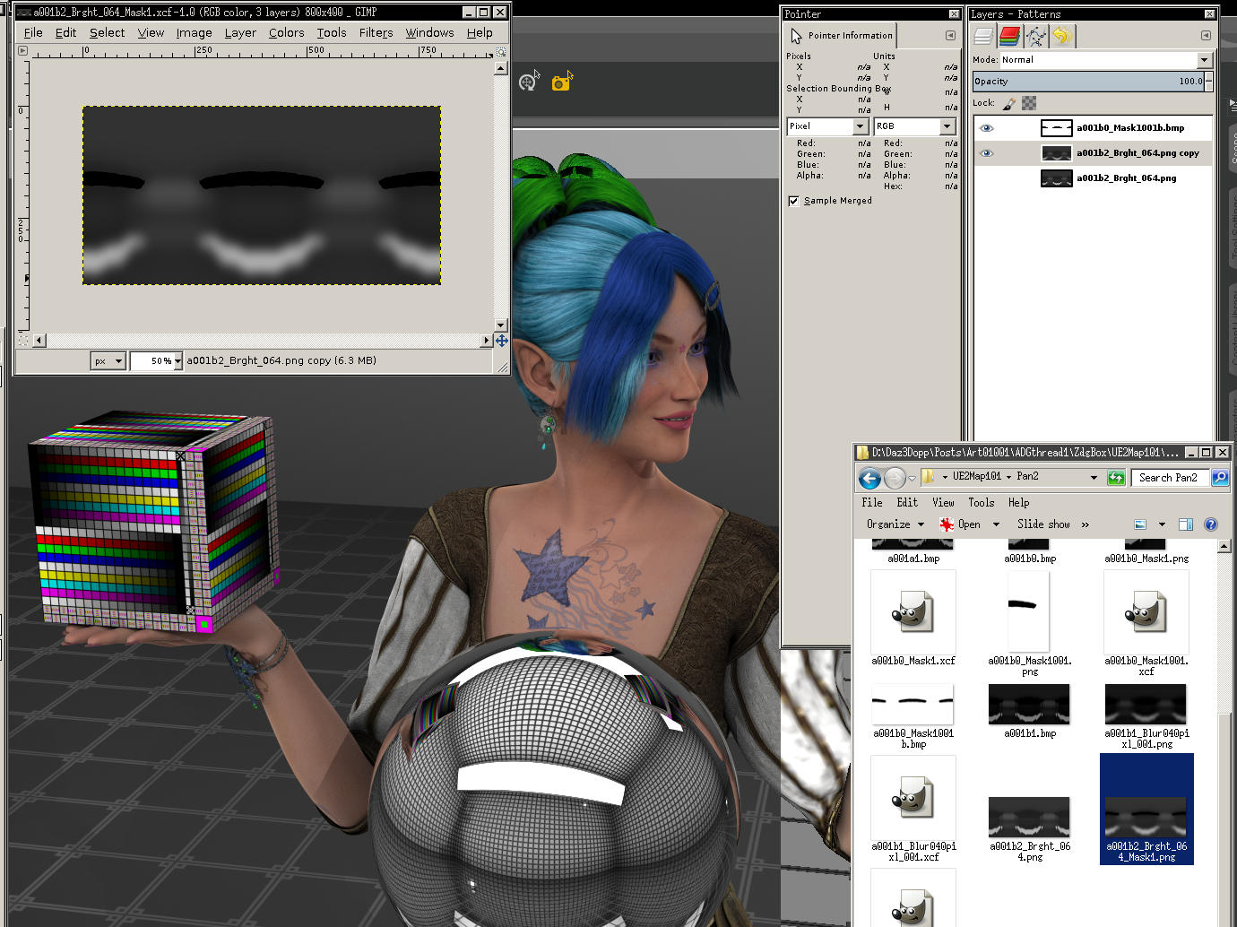Open Explorer View menu
This screenshot has height=927, width=1237.
tap(943, 503)
